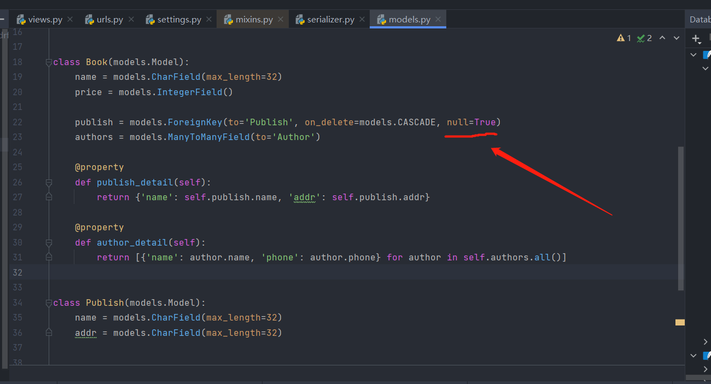
Task: Click the fold end marker on line 36
Action: coord(49,333)
